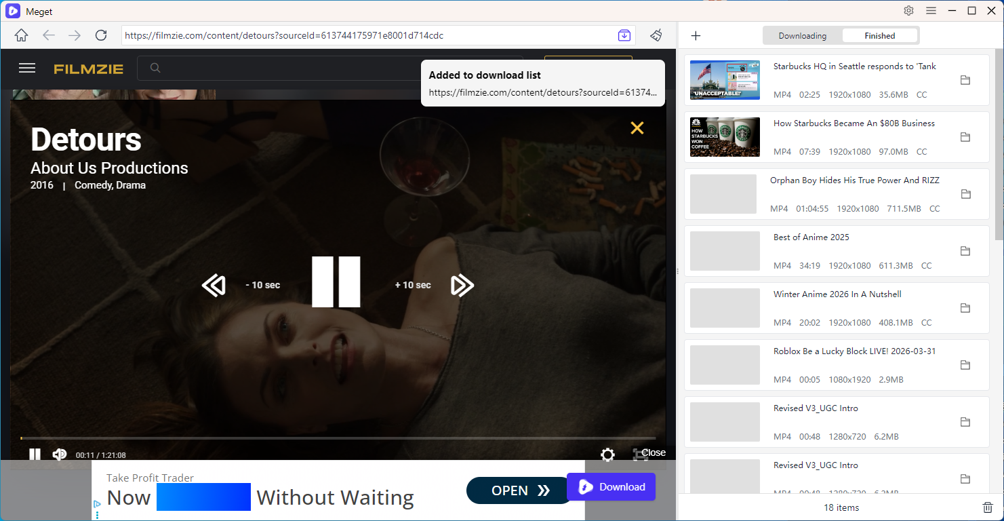
Task: Rewind video 10 seconds
Action: [214, 285]
